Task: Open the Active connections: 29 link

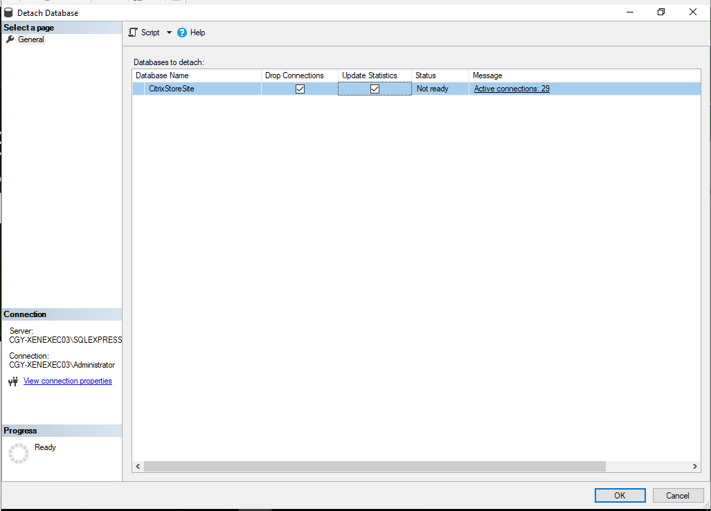Action: pos(512,89)
